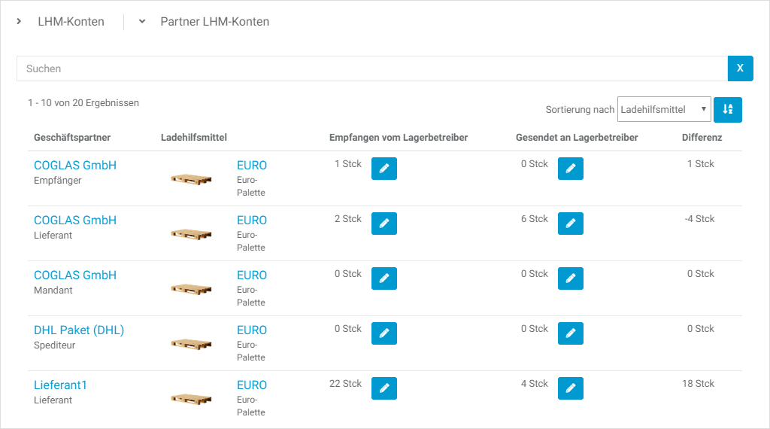Open the Sortierung nach dropdown
The height and width of the screenshot is (429, 770).
click(664, 109)
